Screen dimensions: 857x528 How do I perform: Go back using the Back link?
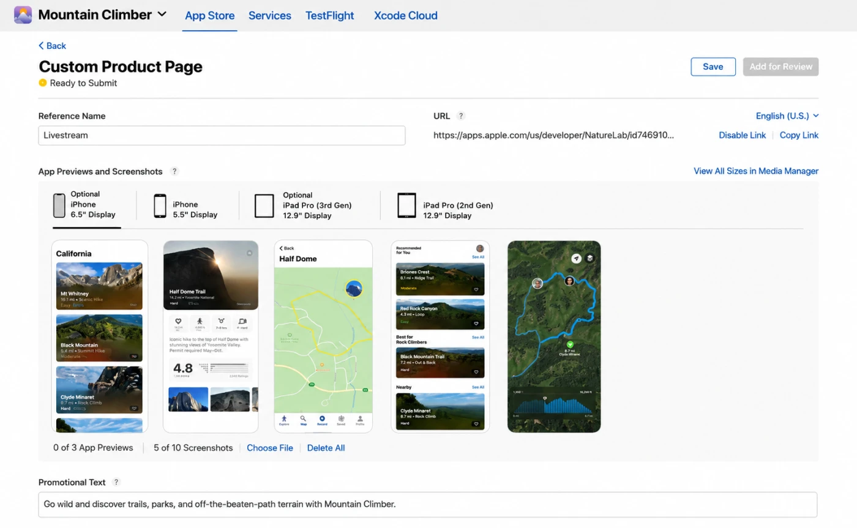52,46
